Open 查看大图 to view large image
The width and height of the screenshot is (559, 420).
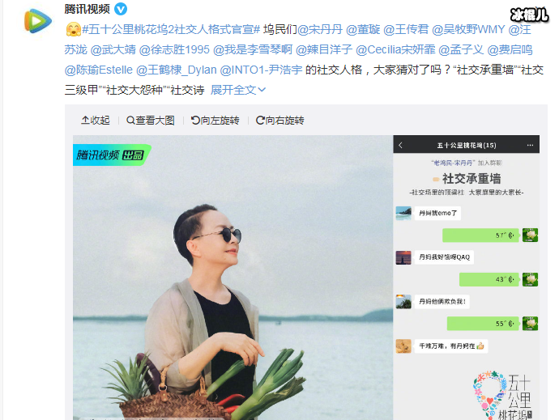(x=151, y=121)
